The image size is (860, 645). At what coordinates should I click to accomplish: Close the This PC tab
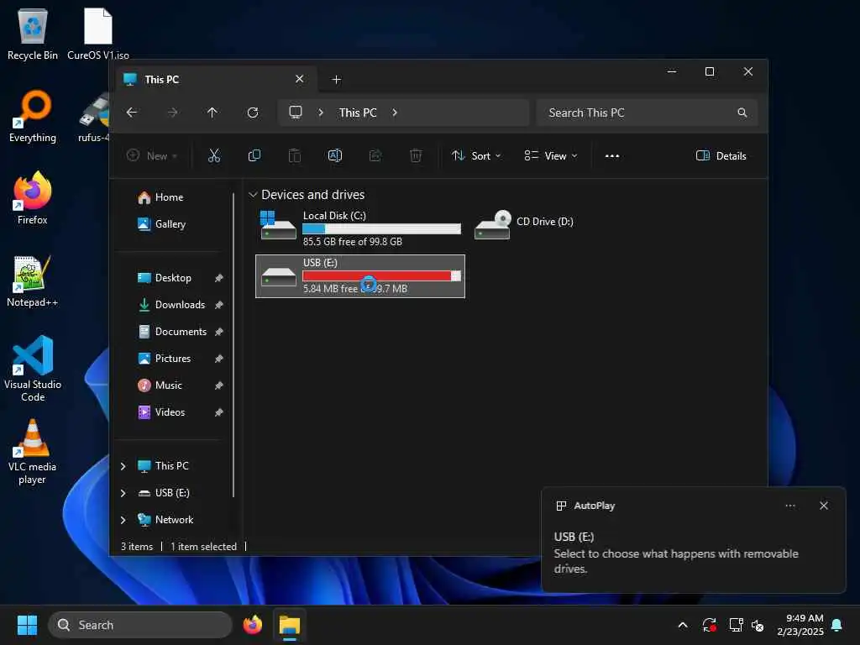[x=300, y=79]
